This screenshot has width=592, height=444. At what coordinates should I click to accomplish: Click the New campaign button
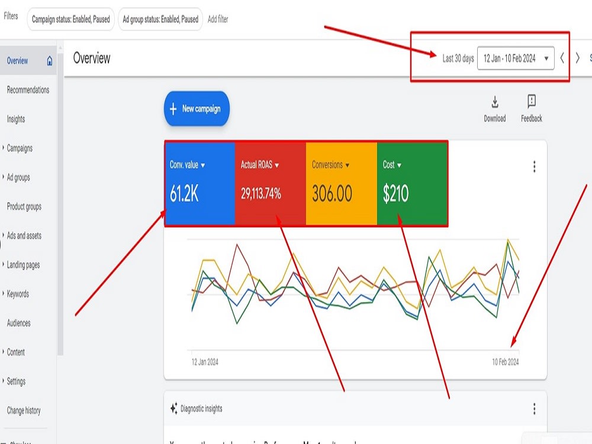coord(197,109)
